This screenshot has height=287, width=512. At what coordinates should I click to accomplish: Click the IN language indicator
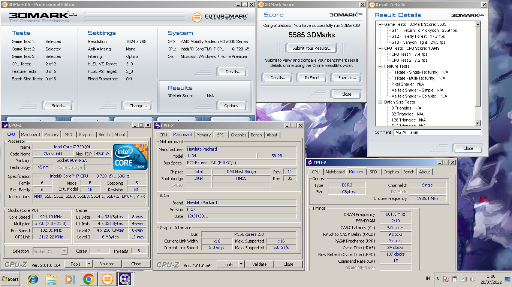[x=428, y=279]
